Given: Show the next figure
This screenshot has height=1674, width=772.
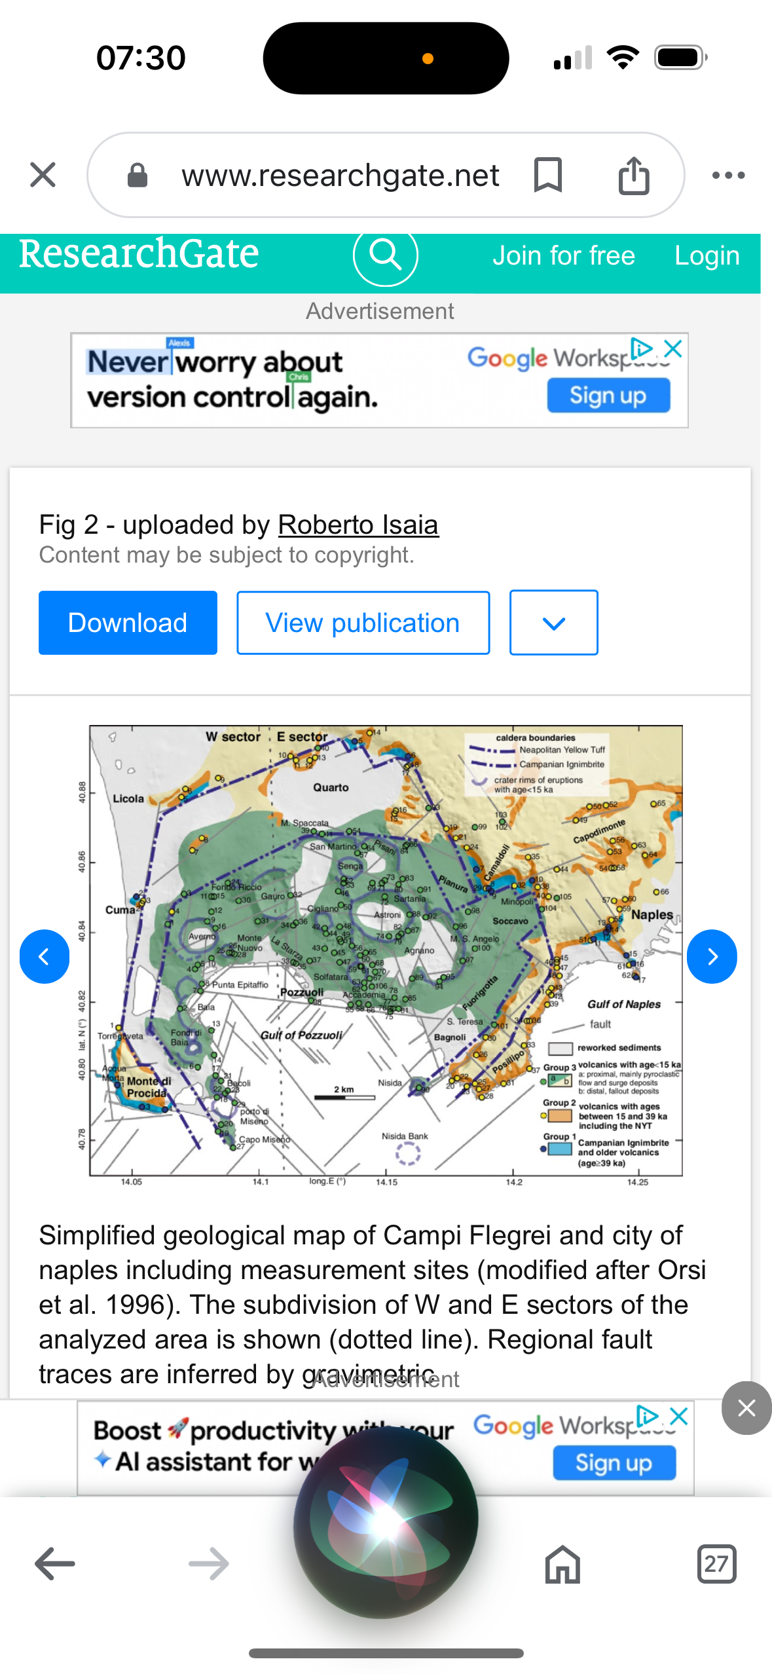Looking at the screenshot, I should pyautogui.click(x=712, y=956).
